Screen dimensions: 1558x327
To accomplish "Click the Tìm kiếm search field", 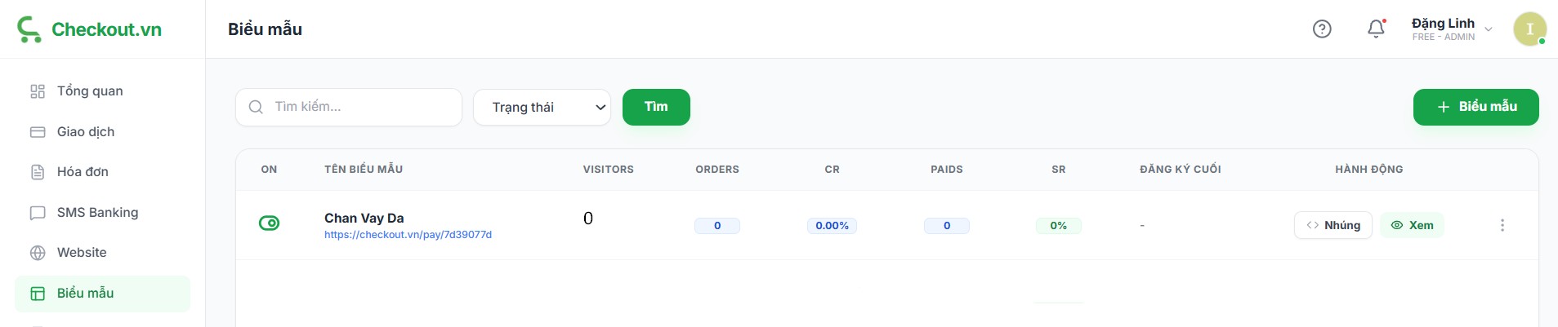I will tap(359, 108).
